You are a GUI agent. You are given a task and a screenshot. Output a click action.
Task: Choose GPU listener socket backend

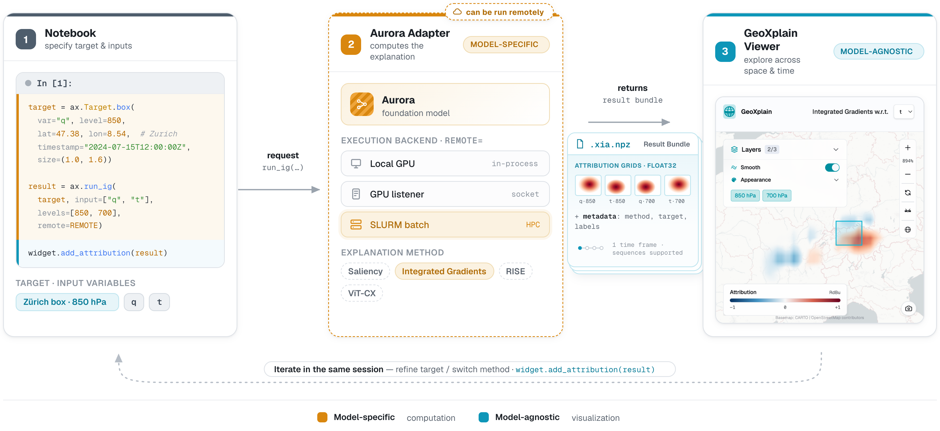click(x=445, y=194)
